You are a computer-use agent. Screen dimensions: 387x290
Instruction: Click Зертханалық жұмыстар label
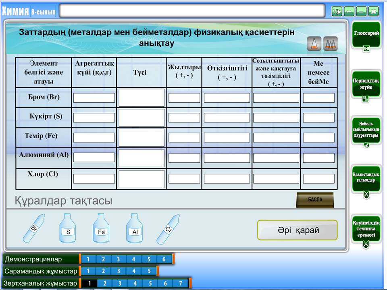pos(40,283)
